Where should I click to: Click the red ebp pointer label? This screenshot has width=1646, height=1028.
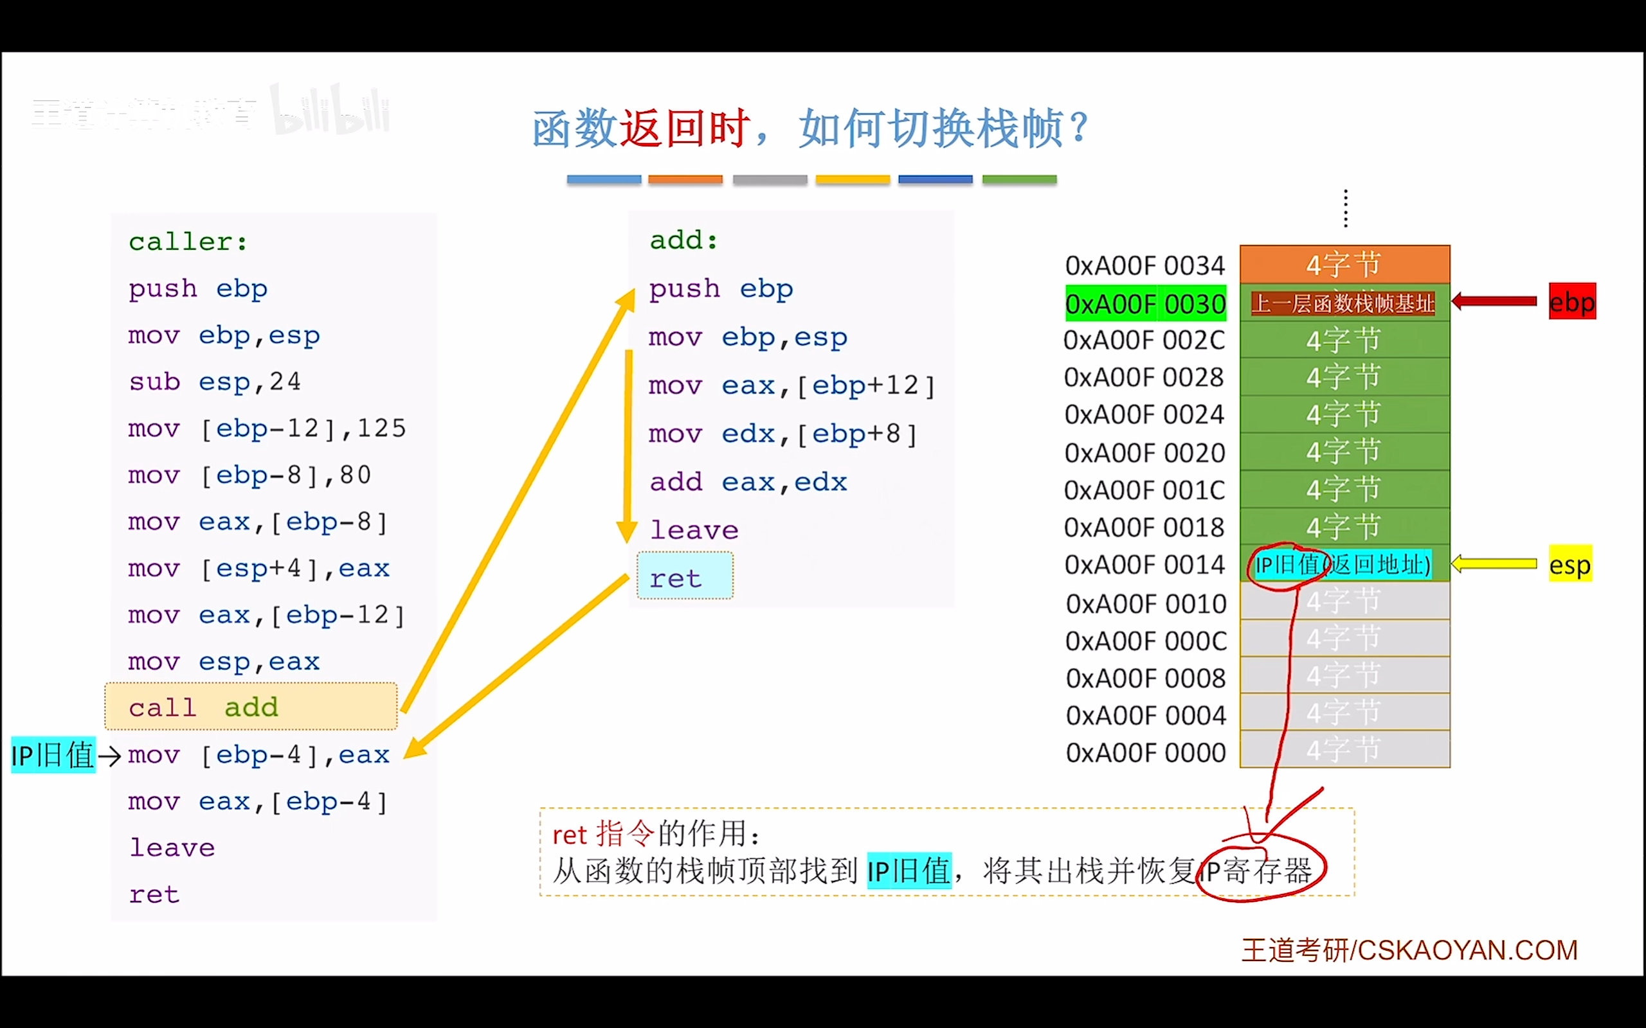pos(1571,301)
